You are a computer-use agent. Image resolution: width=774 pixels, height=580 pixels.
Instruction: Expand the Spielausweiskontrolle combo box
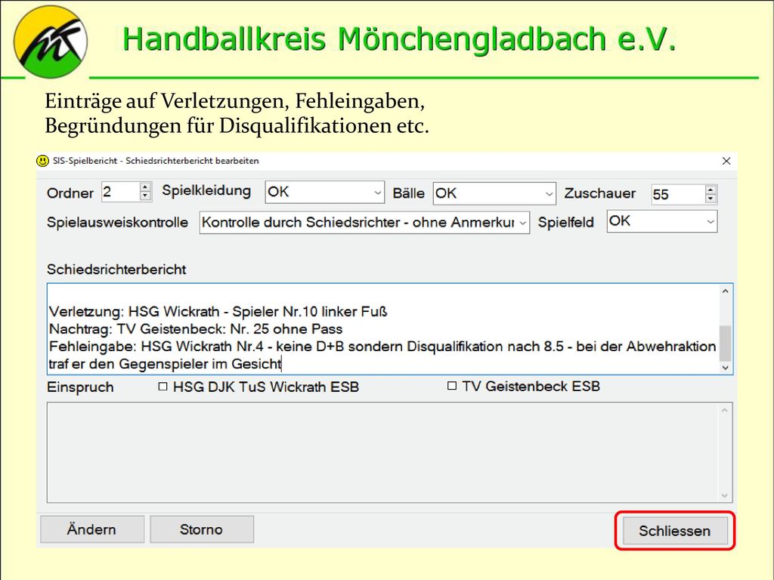523,223
